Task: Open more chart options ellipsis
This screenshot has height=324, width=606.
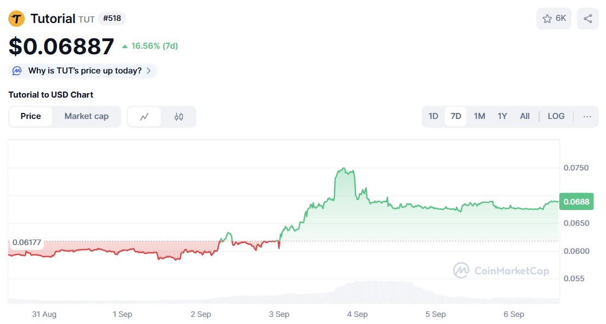Action: coord(587,116)
